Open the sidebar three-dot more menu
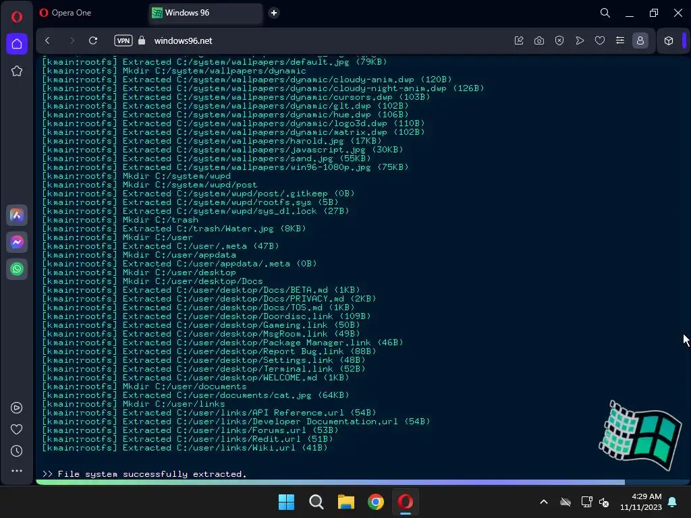 (16, 471)
